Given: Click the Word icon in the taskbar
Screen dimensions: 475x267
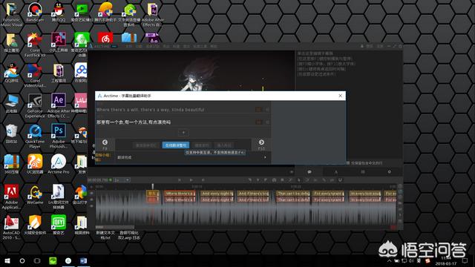Looking at the screenshot, I should point(83,260).
